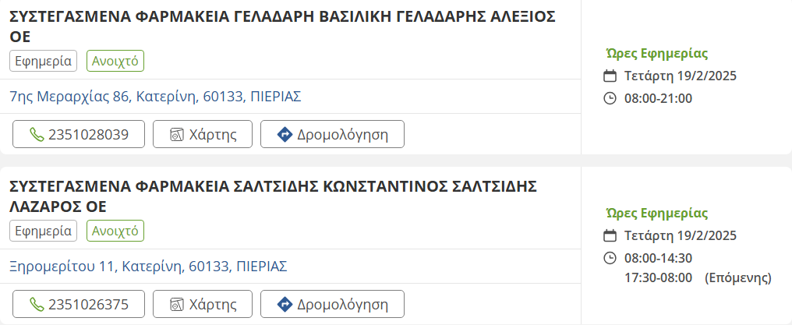Click Εφημερία tag on Geladari pharmacy
Screen dimensions: 792x325
click(x=44, y=61)
